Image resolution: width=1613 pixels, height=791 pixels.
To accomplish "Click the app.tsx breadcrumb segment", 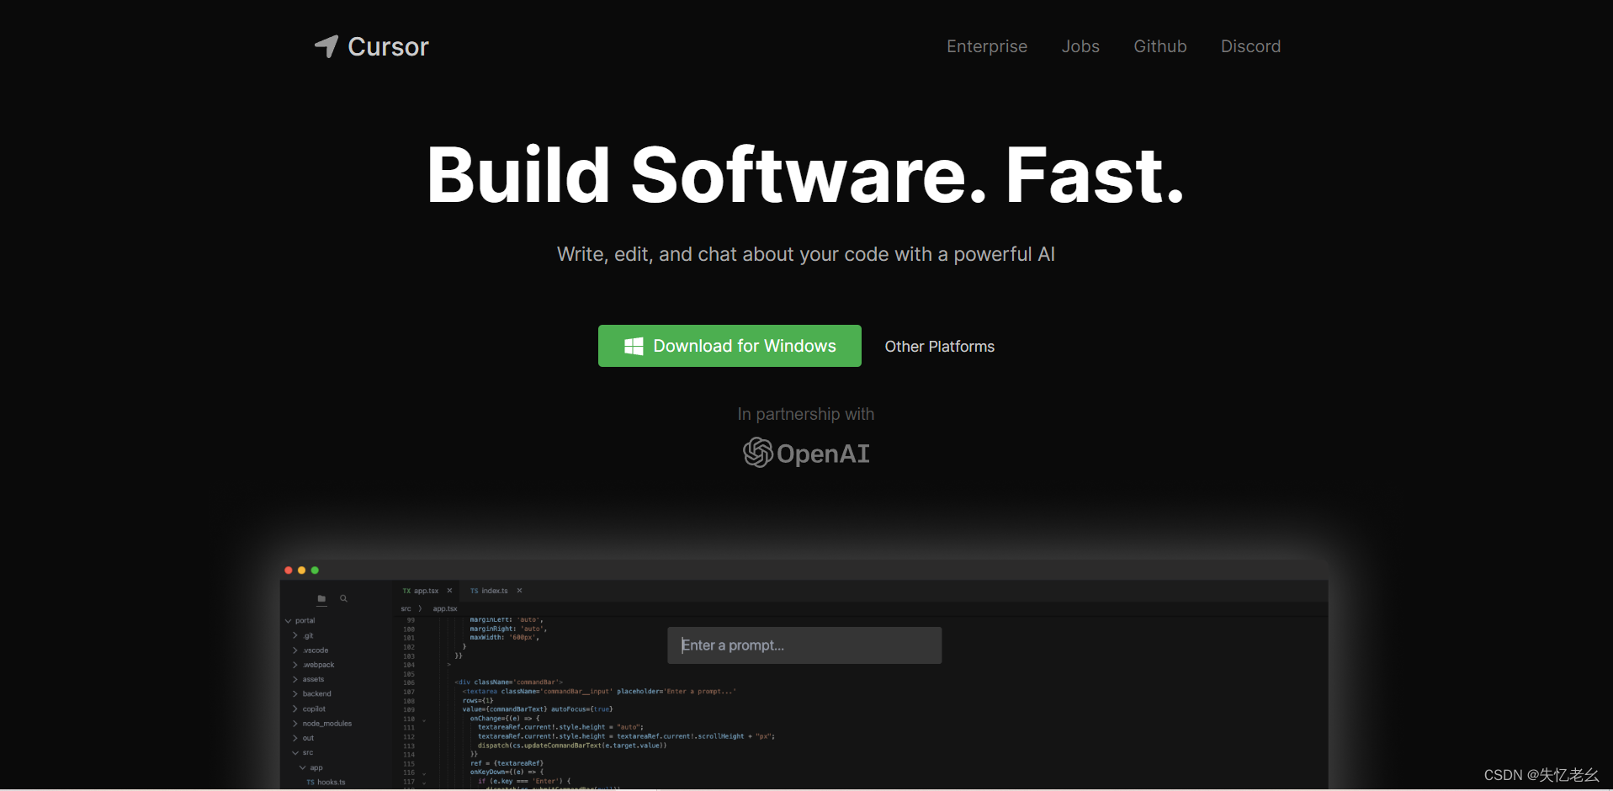I will [x=445, y=608].
